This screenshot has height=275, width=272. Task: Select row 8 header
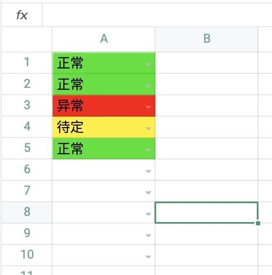(x=27, y=212)
